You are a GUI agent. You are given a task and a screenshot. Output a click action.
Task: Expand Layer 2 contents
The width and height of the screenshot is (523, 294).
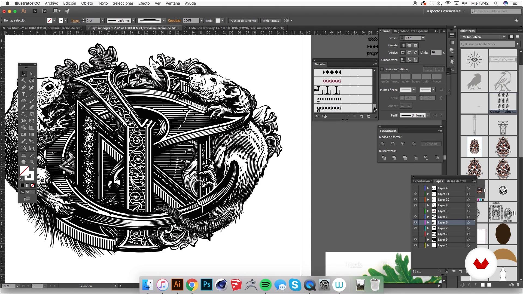click(x=428, y=234)
